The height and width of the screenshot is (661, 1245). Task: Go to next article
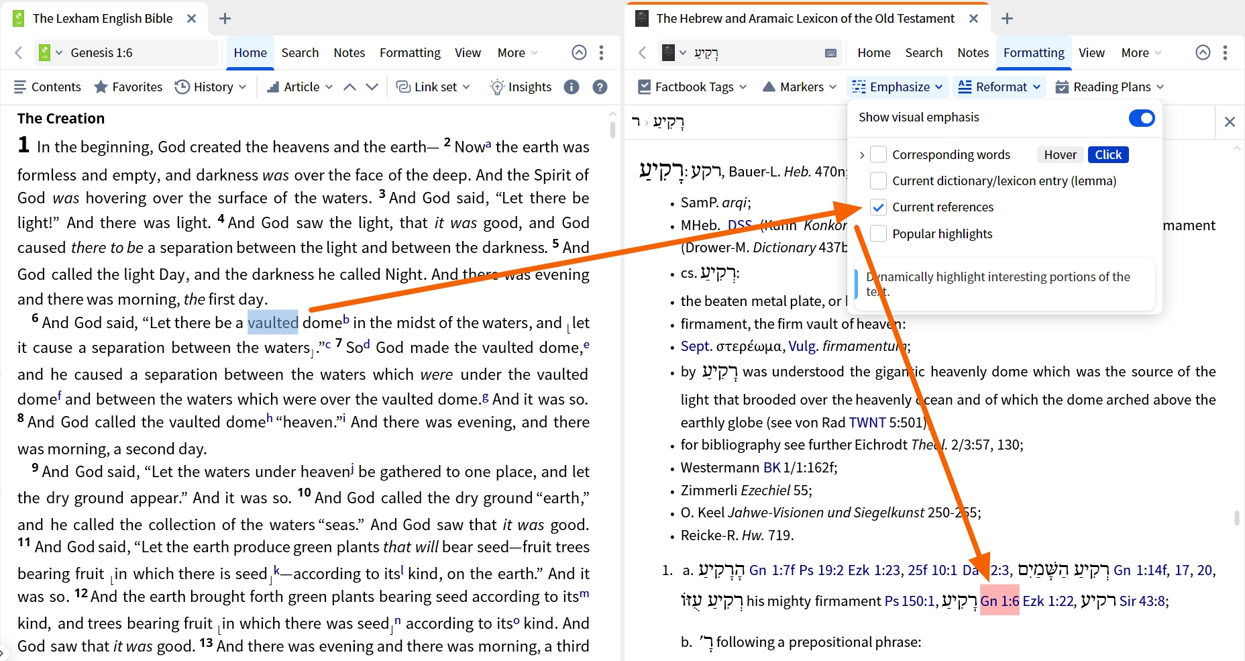point(372,87)
